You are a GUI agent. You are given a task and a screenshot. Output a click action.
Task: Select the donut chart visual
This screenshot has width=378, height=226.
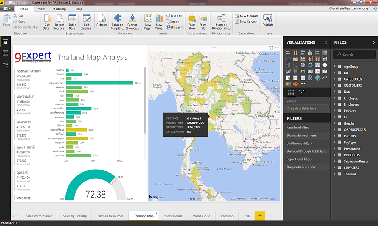click(310, 65)
